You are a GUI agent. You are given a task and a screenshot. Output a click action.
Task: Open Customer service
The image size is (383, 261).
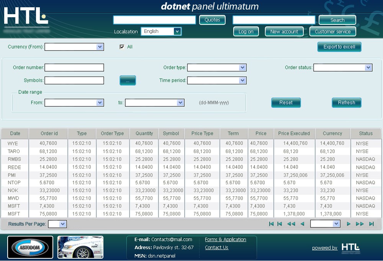[332, 31]
